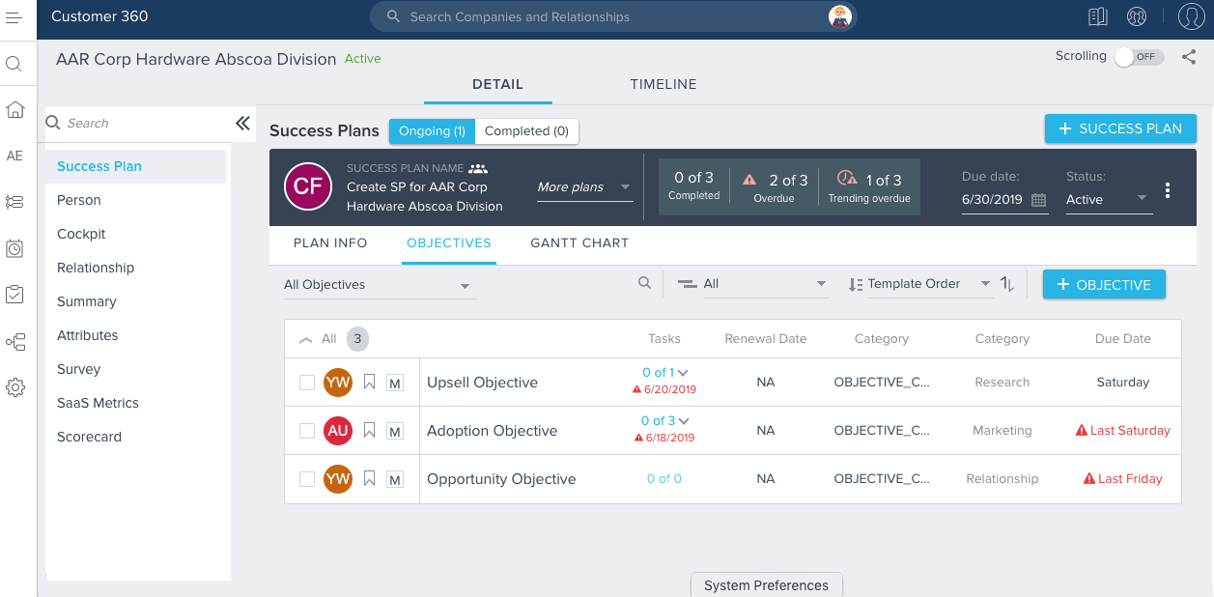Open the left rail search icon

point(14,64)
